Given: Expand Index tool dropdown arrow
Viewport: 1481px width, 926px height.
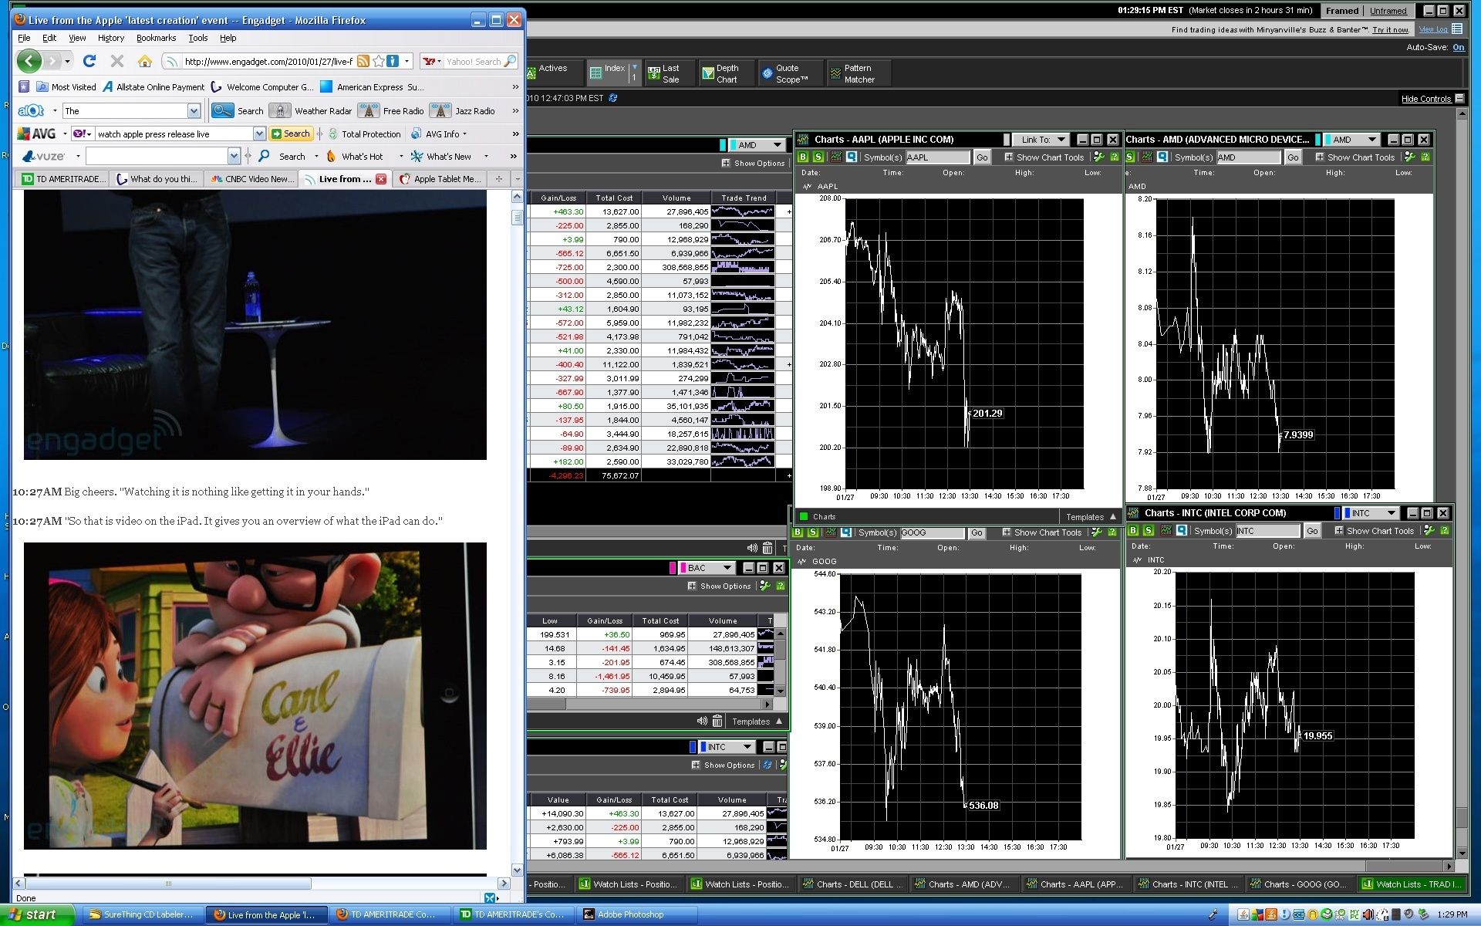Looking at the screenshot, I should pos(634,68).
